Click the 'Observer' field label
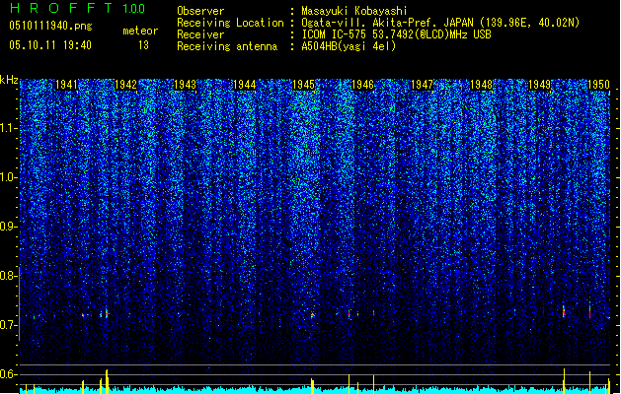This screenshot has width=621, height=394. (x=200, y=11)
